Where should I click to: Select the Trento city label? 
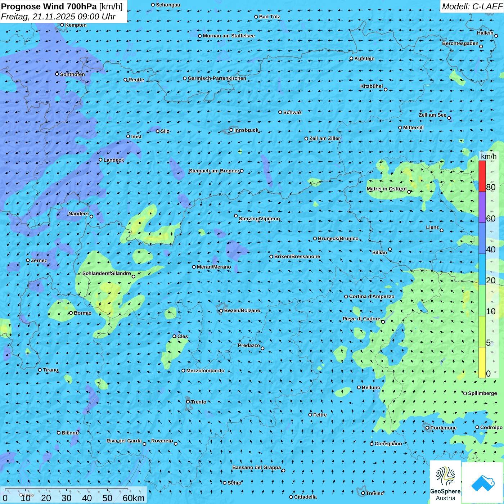[199, 402]
